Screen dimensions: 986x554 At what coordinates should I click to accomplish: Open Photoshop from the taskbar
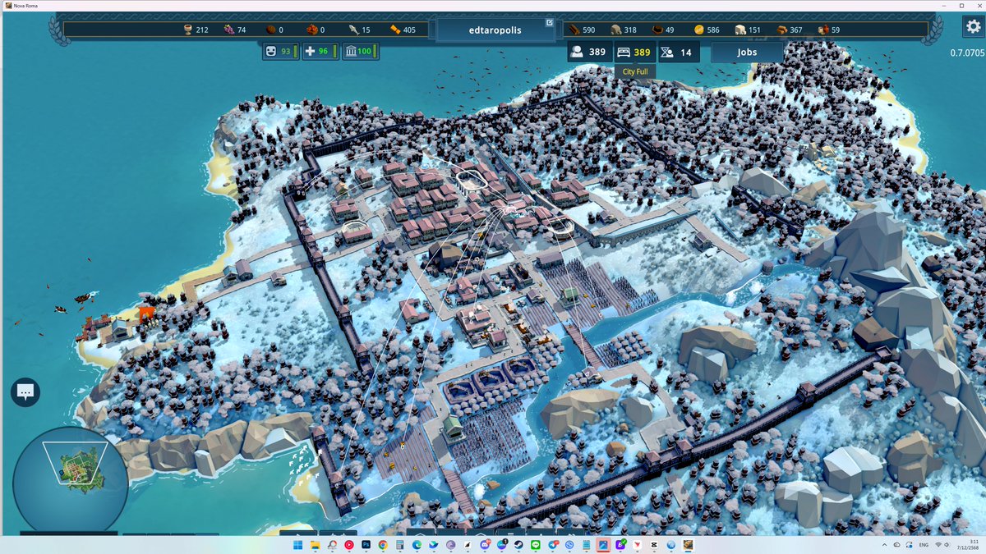click(366, 543)
